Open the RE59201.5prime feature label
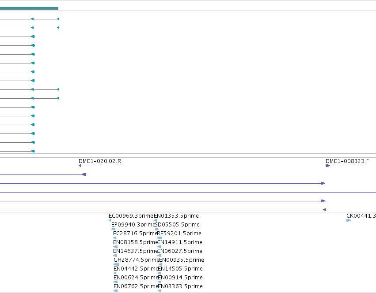 pyautogui.click(x=179, y=234)
